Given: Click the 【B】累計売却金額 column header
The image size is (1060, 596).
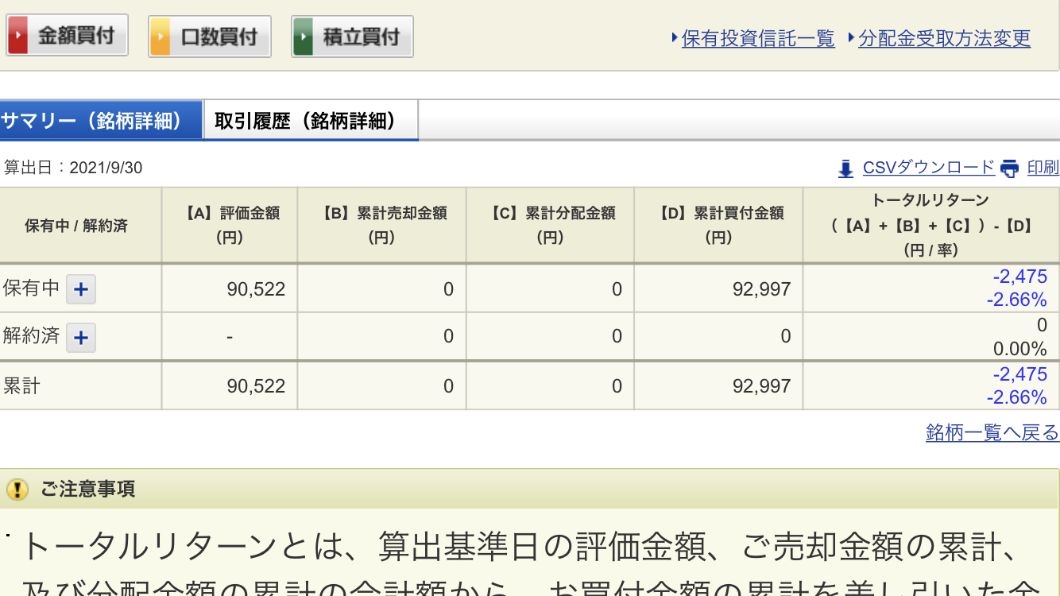Looking at the screenshot, I should click(382, 225).
